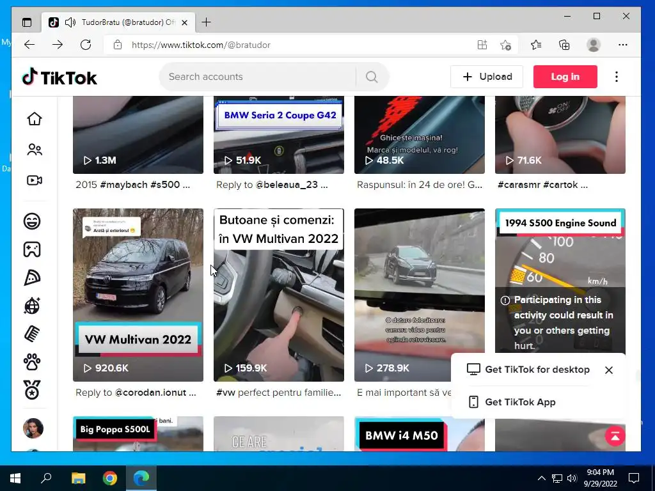655x491 pixels.
Task: Click the Log in button
Action: pos(565,77)
